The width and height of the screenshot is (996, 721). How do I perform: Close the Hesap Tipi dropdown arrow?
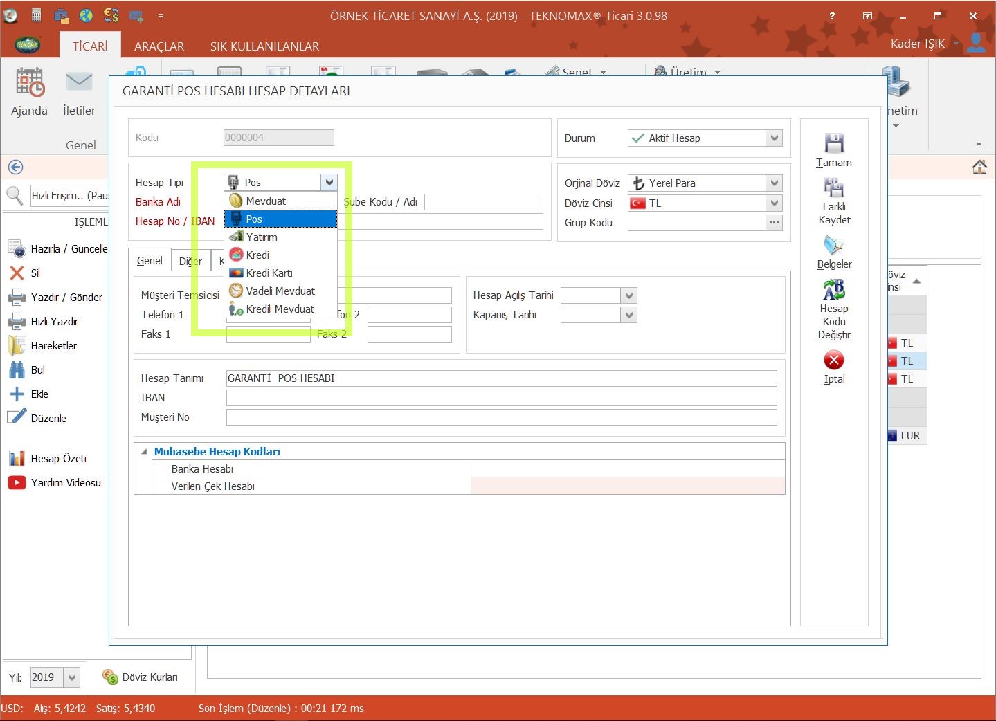click(x=329, y=183)
